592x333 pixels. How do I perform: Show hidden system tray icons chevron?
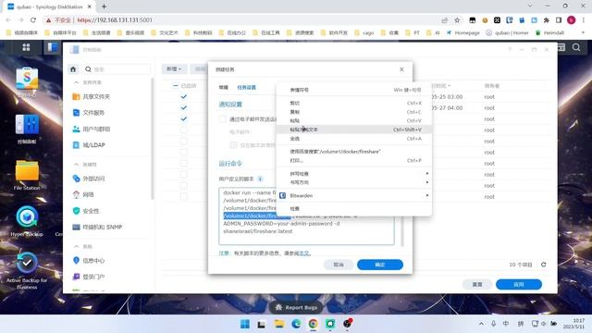[x=481, y=324]
